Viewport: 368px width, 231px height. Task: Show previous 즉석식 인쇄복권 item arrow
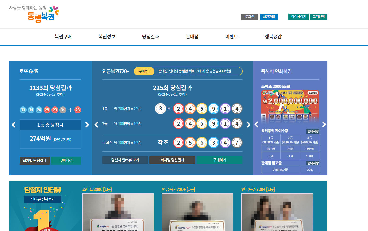point(256,125)
